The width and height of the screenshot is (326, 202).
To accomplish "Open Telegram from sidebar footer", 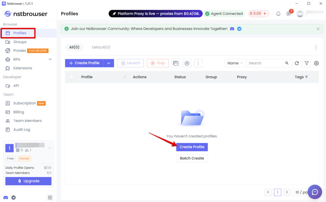I will pos(13,198).
